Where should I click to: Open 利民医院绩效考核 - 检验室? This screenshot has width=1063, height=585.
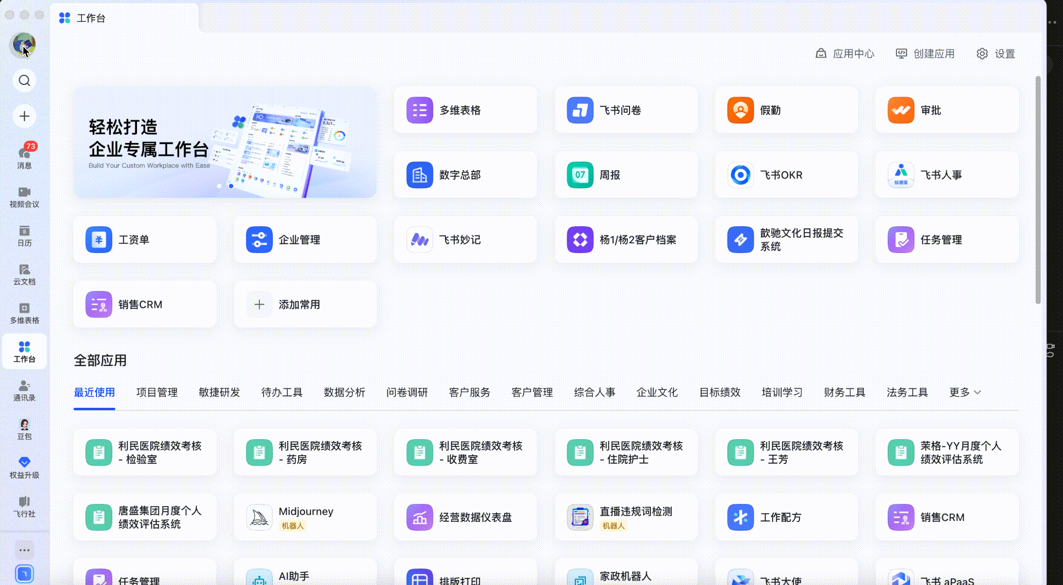point(145,452)
